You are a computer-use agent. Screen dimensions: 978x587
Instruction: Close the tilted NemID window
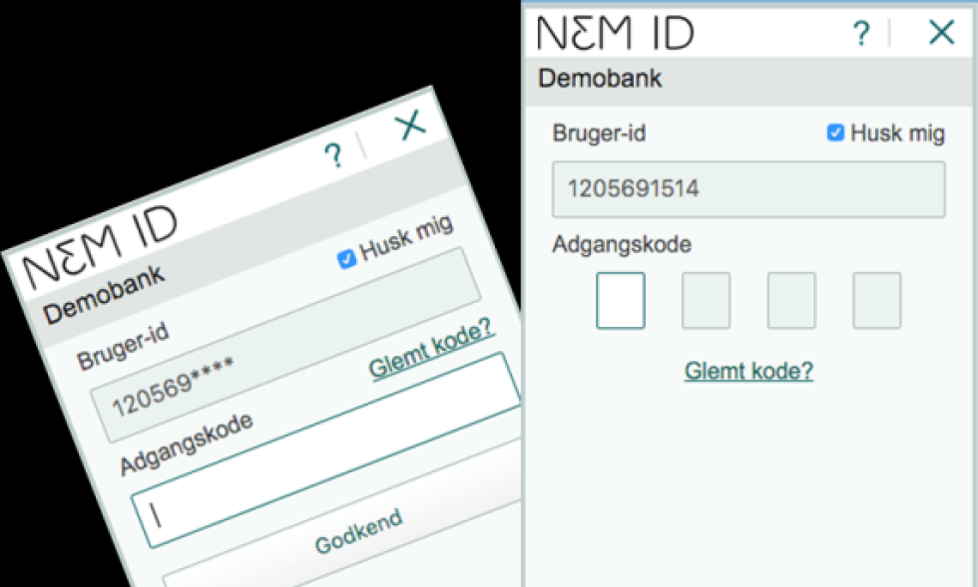coord(410,124)
